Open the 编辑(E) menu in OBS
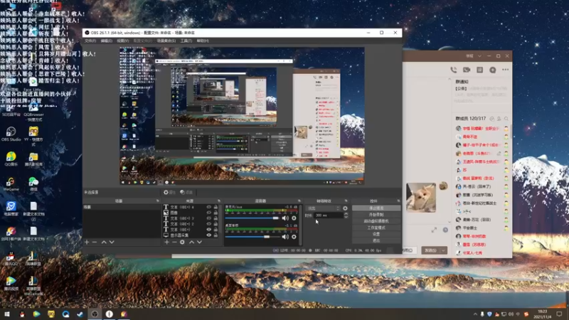This screenshot has width=569, height=320. (106, 41)
